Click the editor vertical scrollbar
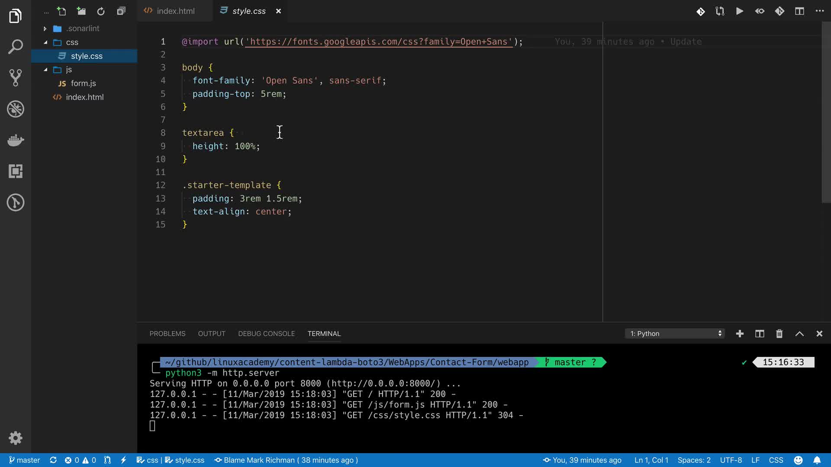 coord(826,112)
